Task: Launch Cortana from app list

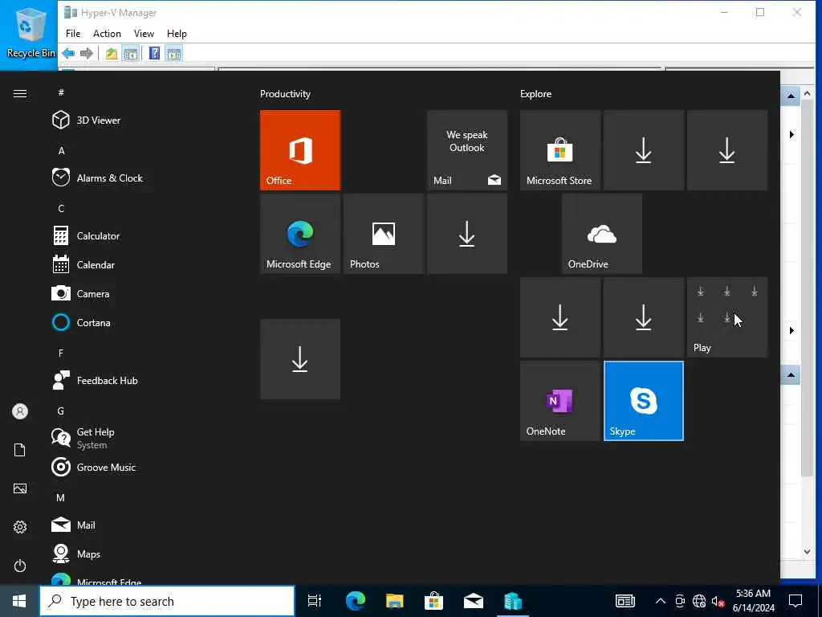Action: coord(141,322)
